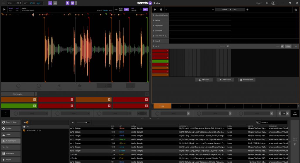Add a scene after Intro with plus
The width and height of the screenshot is (300, 163).
(180, 106)
